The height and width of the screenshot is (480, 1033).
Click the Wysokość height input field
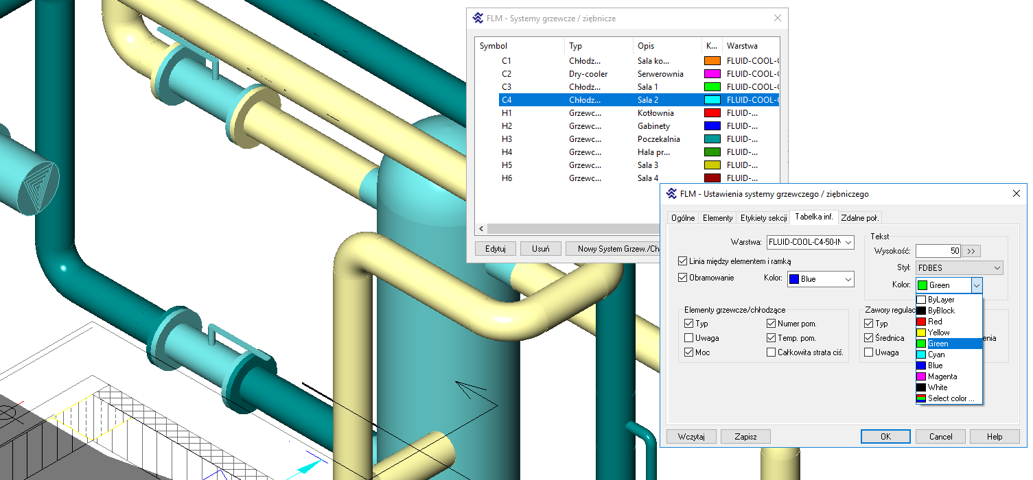(x=937, y=251)
